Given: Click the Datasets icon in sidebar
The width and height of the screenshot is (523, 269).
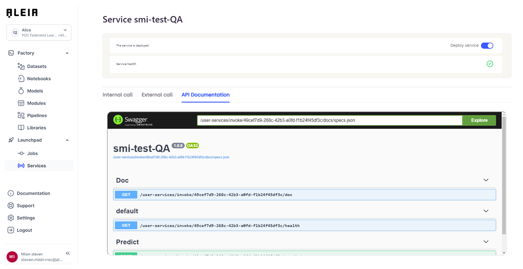Looking at the screenshot, I should 21,66.
